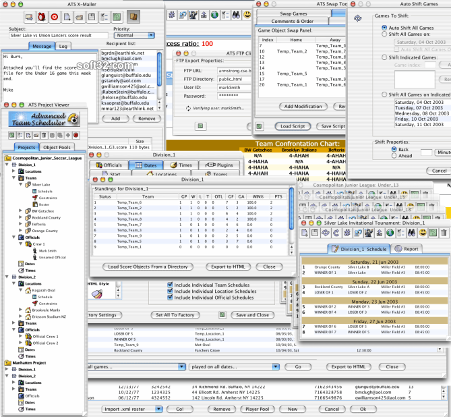This screenshot has height=417, width=451.
Task: Open the Officials tab in Division_1 window
Action: point(109,165)
